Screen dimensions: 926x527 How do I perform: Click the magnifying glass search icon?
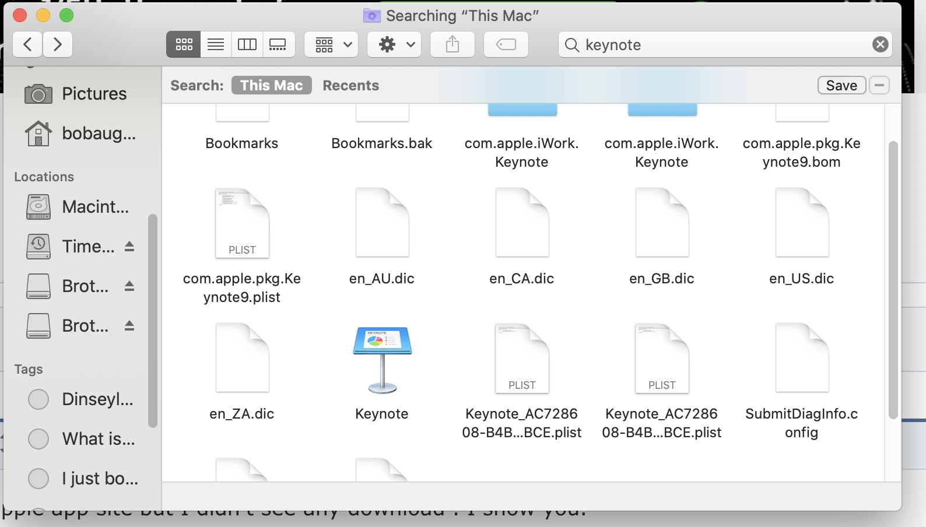pyautogui.click(x=572, y=45)
